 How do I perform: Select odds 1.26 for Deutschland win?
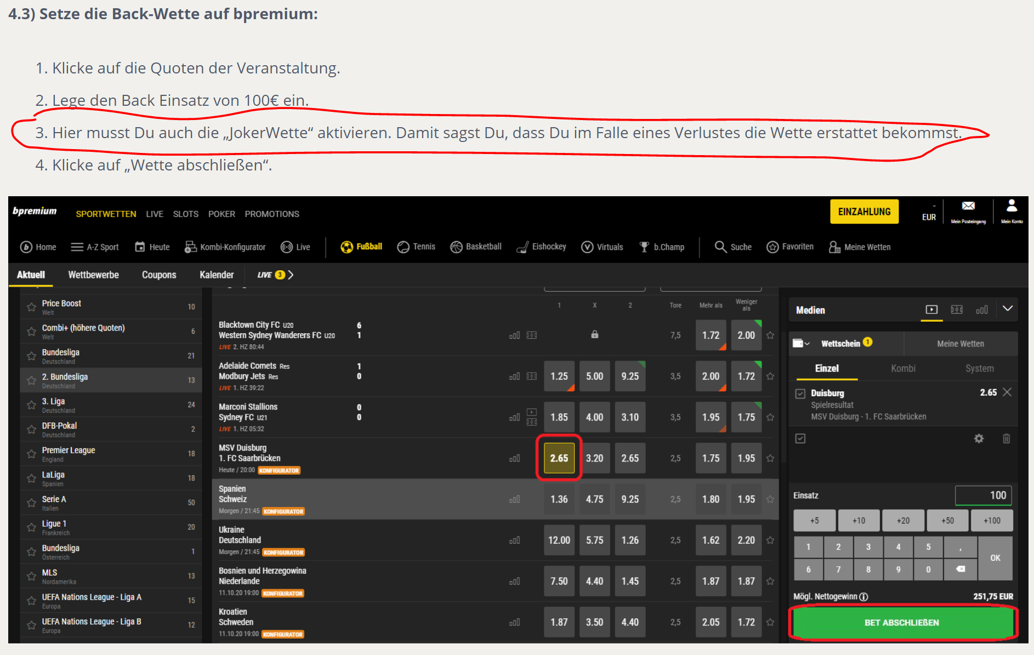click(630, 540)
